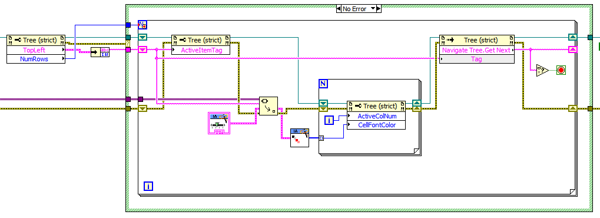This screenshot has height=218, width=600.
Task: Click the red loop stop terminal
Action: 561,70
